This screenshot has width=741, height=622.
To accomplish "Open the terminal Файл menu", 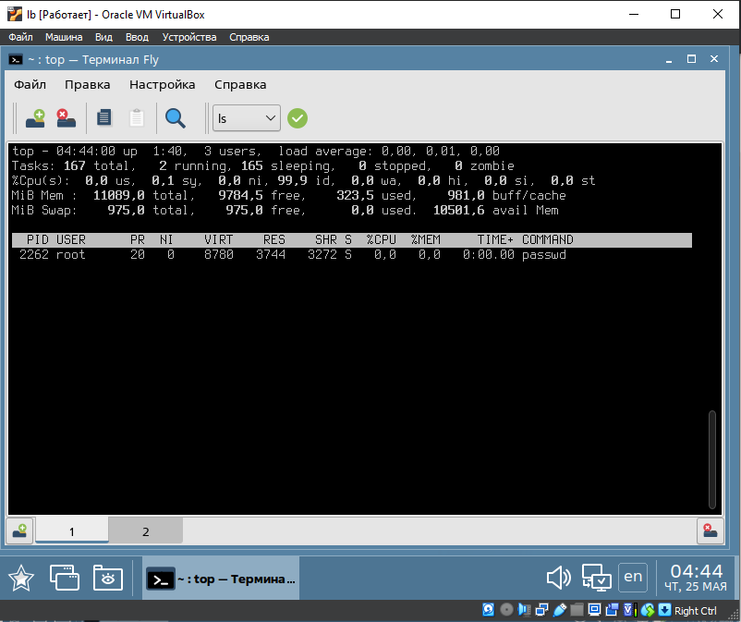I will coord(30,85).
